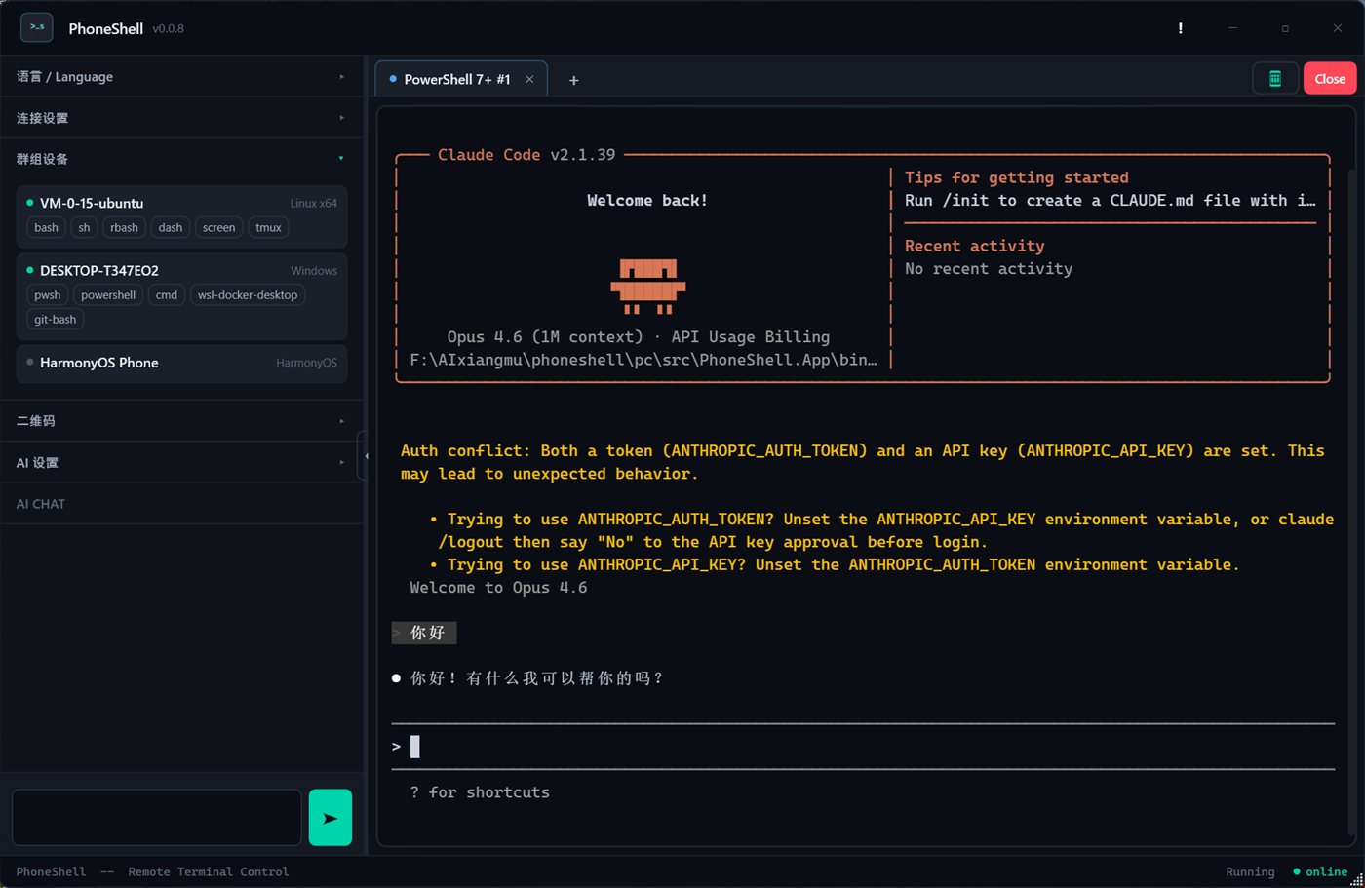1365x888 pixels.
Task: Open the green keyboard panel icon
Action: 1274,79
